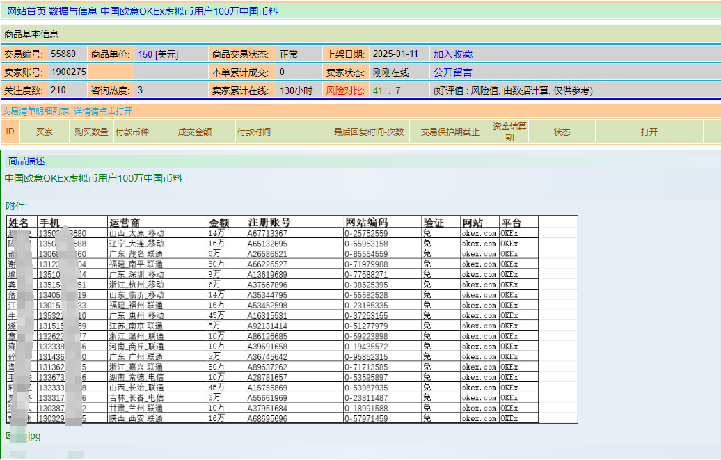The height and width of the screenshot is (460, 721).
Task: Click the 咨询热度 label
Action: (x=111, y=90)
